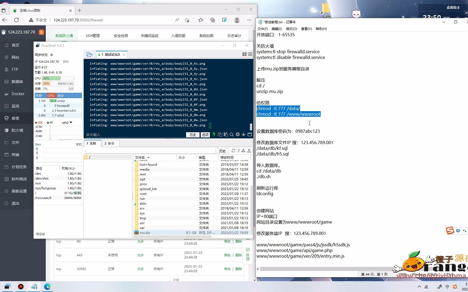468x292 pixels.
Task: Click the 命令输入 command input field
Action: click(x=135, y=135)
